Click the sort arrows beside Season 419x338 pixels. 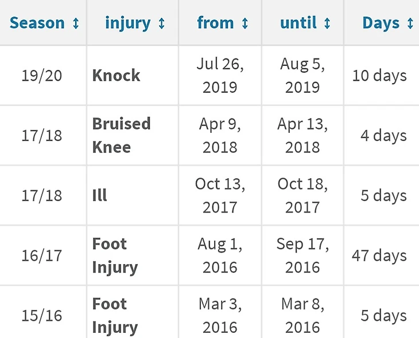click(x=76, y=23)
